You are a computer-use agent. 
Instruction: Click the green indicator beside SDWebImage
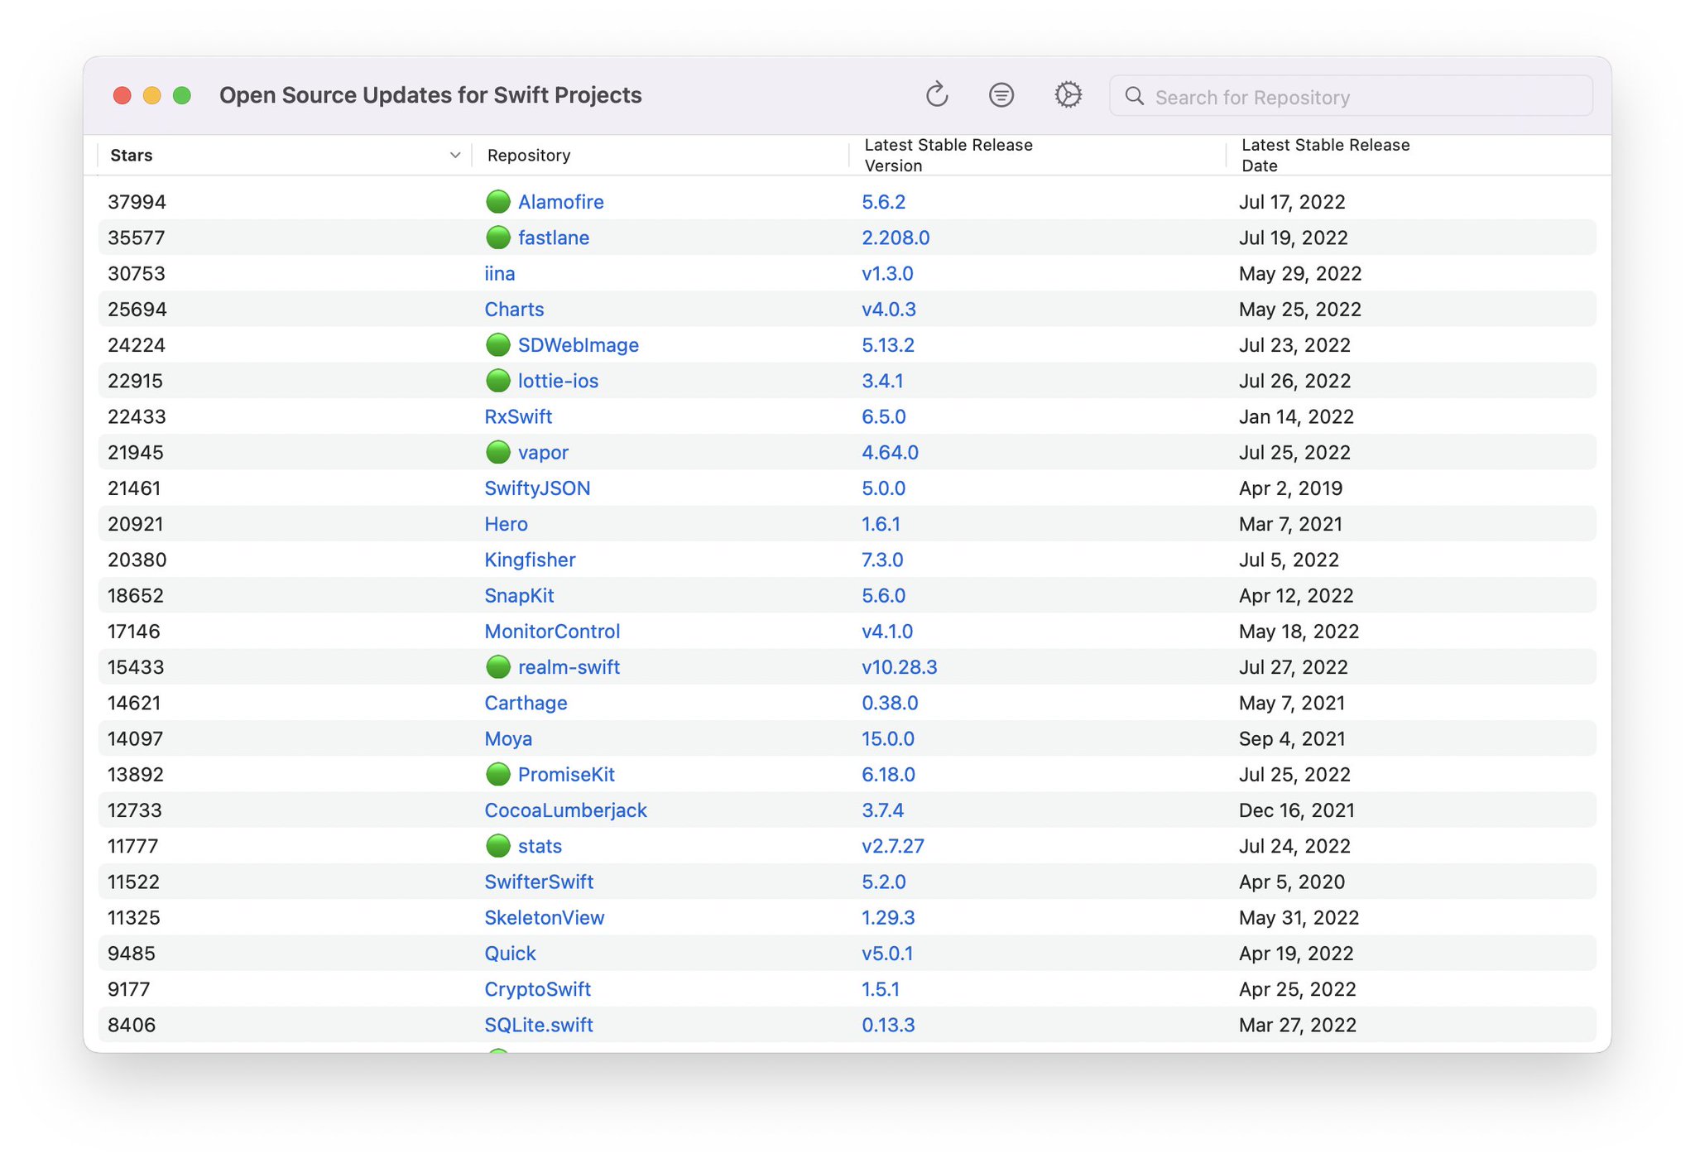point(497,344)
